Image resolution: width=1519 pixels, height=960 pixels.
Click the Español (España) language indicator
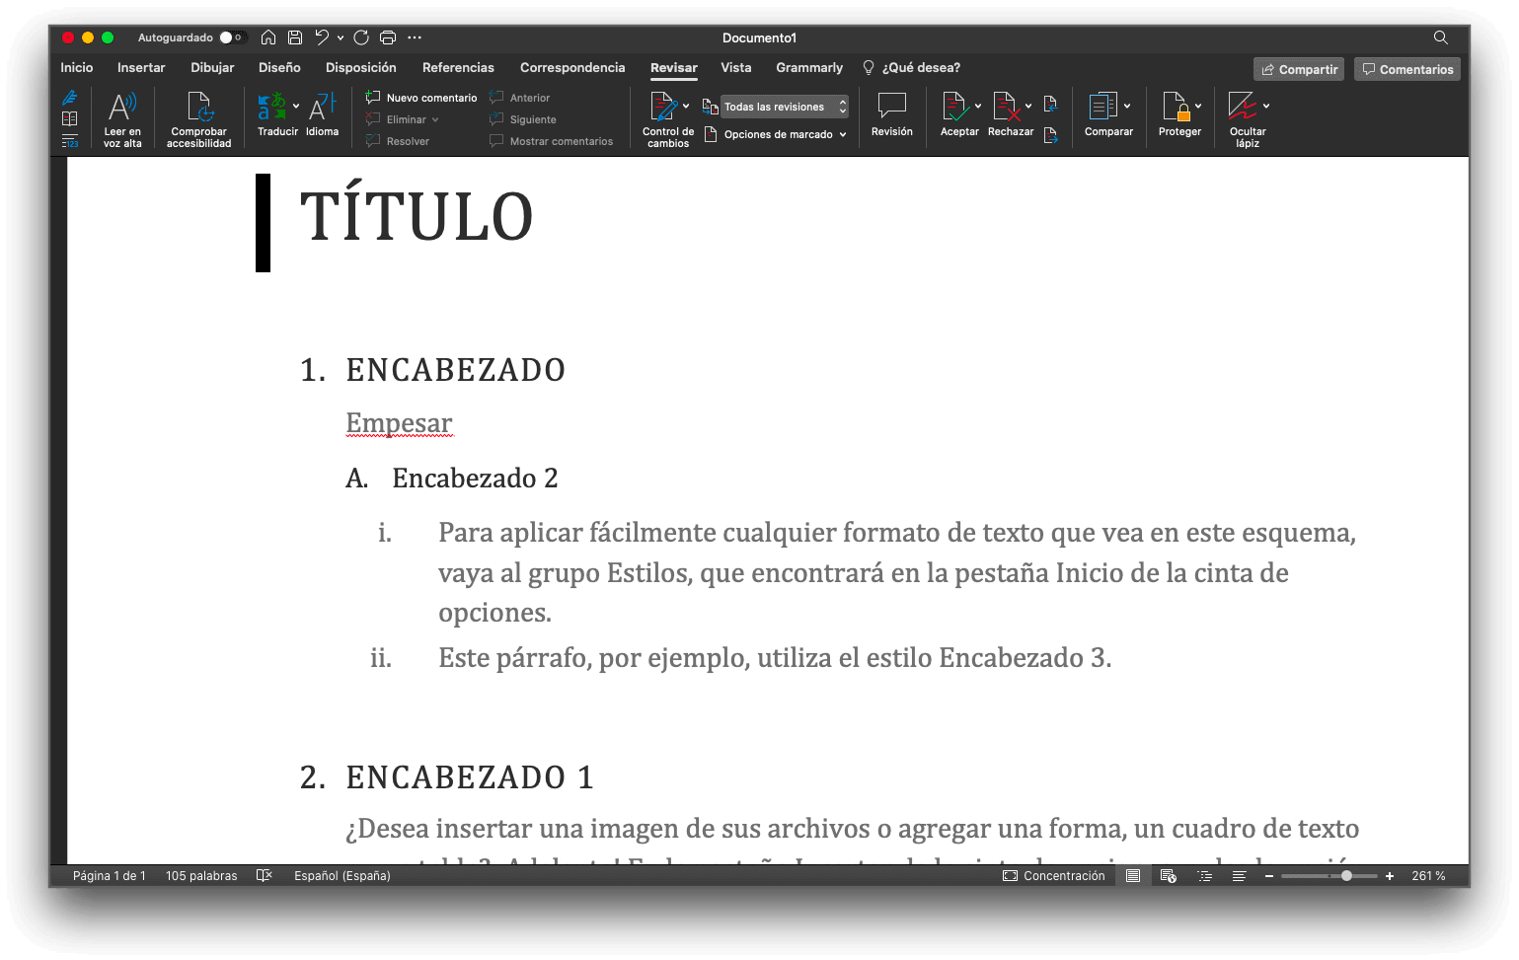pos(342,875)
